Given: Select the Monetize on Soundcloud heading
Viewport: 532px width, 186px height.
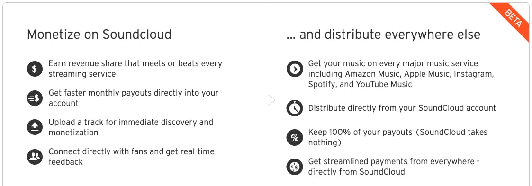Looking at the screenshot, I should [x=99, y=35].
